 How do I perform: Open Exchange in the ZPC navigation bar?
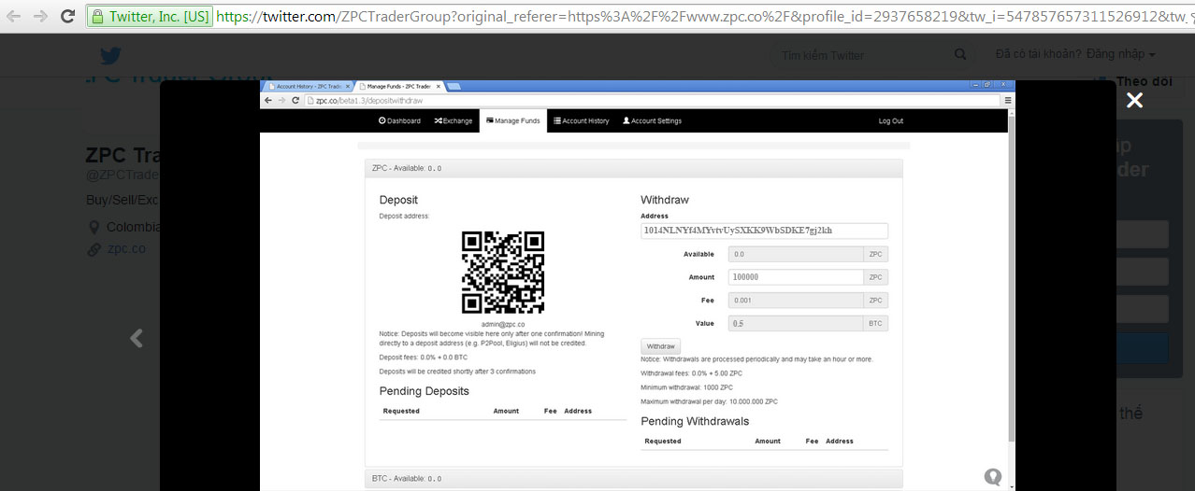(x=454, y=120)
